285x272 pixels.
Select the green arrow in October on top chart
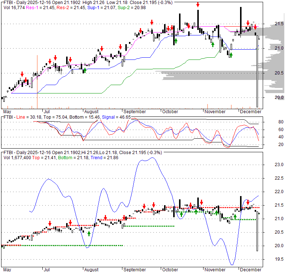[176, 41]
